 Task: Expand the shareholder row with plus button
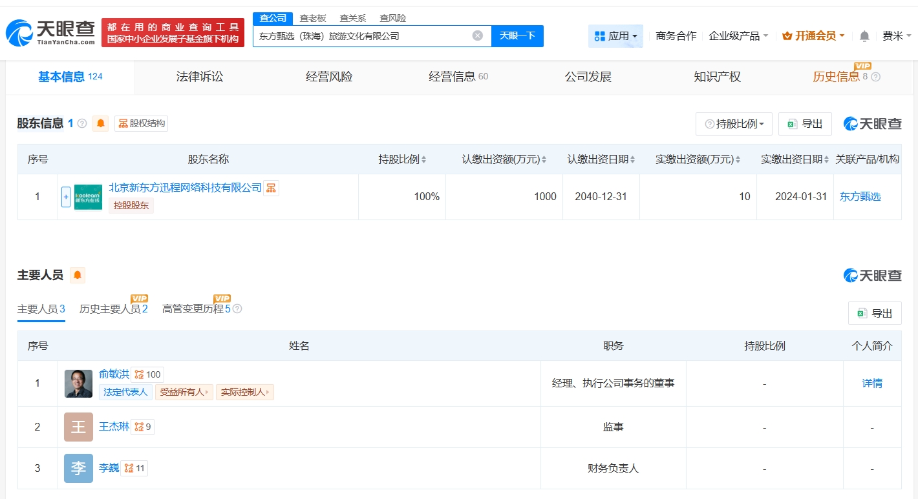(66, 197)
